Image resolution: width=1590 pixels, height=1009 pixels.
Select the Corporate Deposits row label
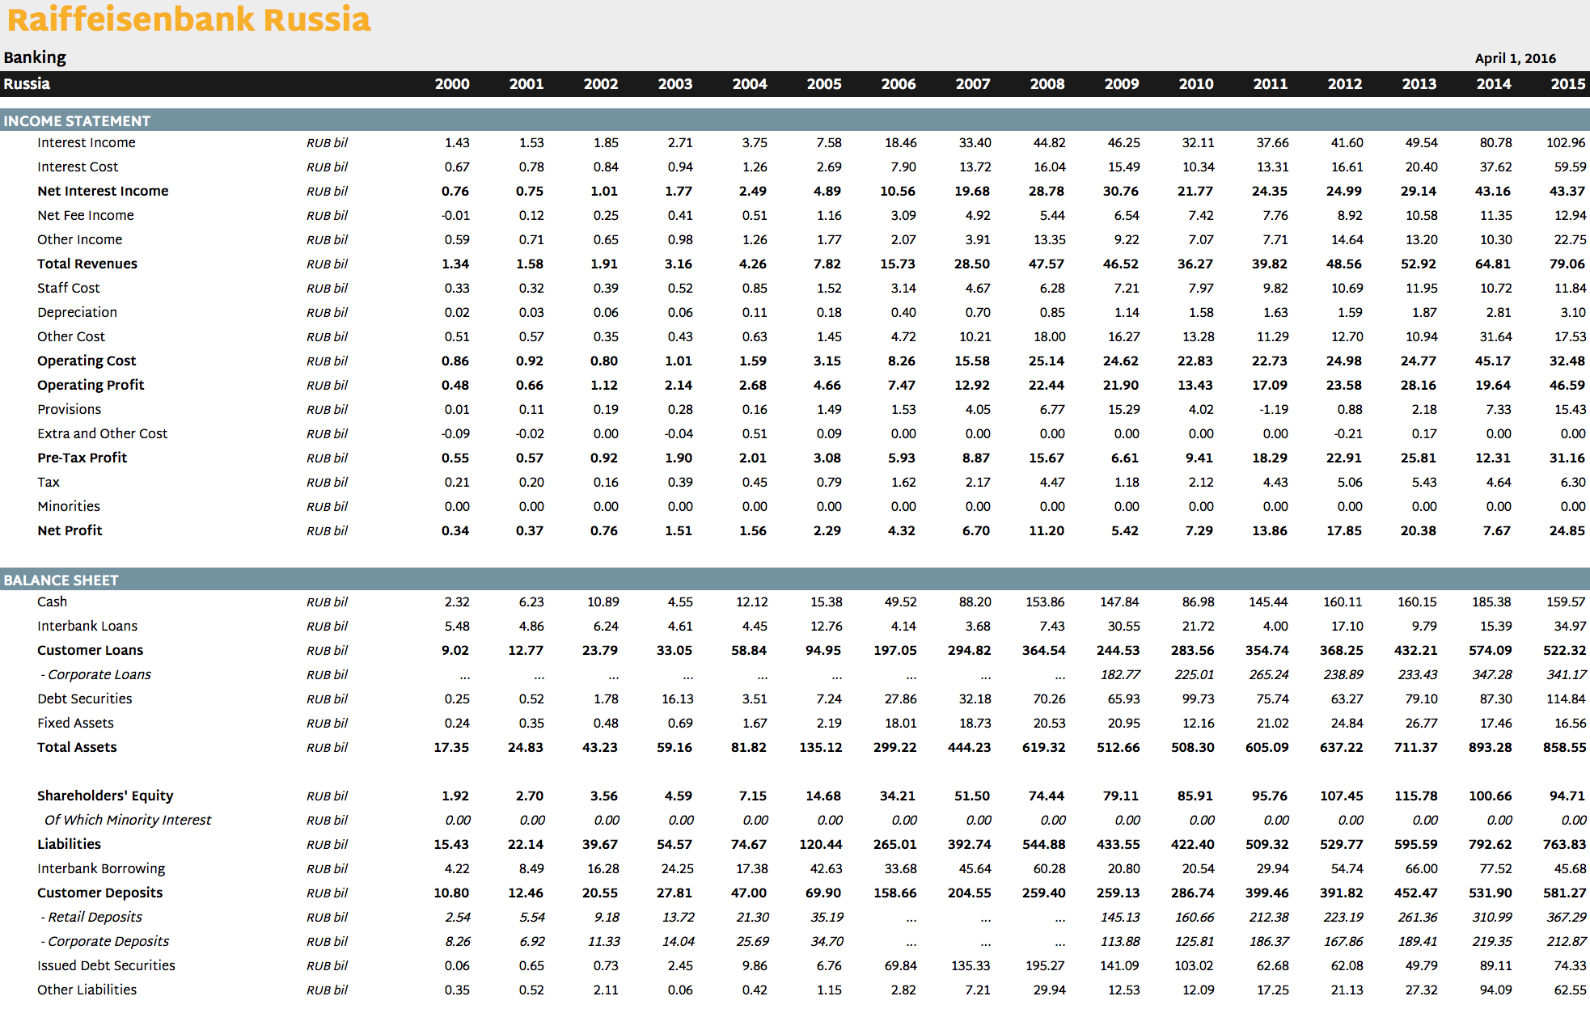coord(105,942)
